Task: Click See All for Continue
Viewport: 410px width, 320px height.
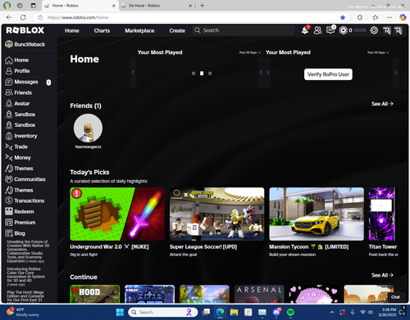Action: pos(382,275)
